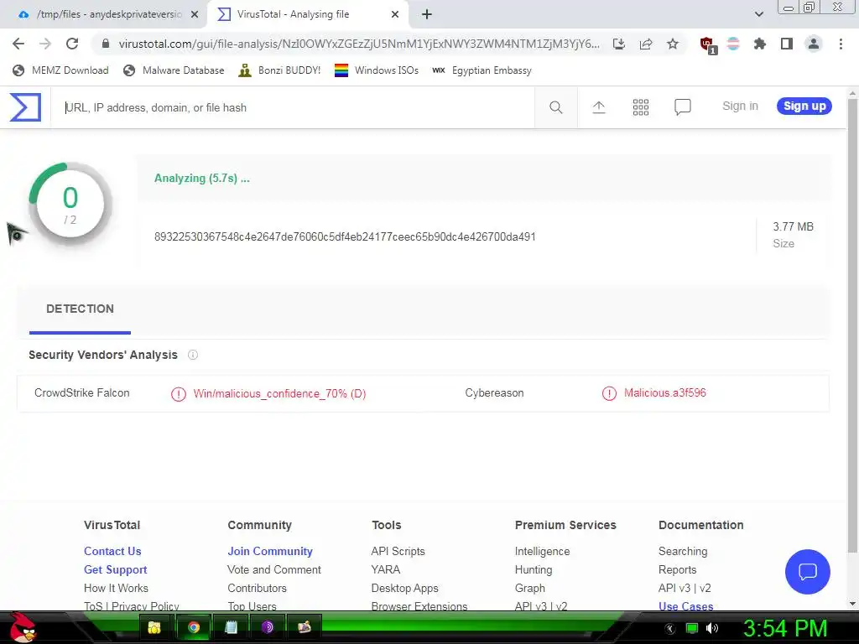Open the Contact Us footer link
This screenshot has width=859, height=644.
pyautogui.click(x=112, y=552)
